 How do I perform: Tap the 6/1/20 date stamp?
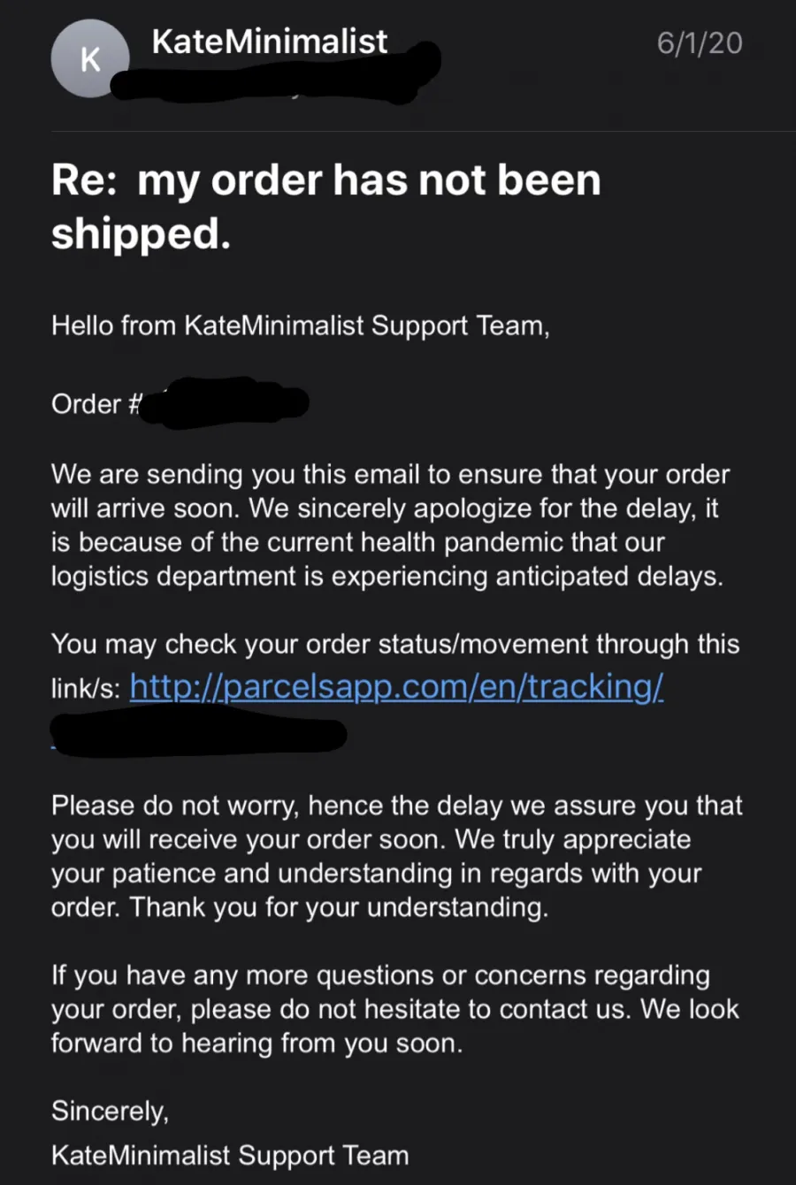click(699, 42)
